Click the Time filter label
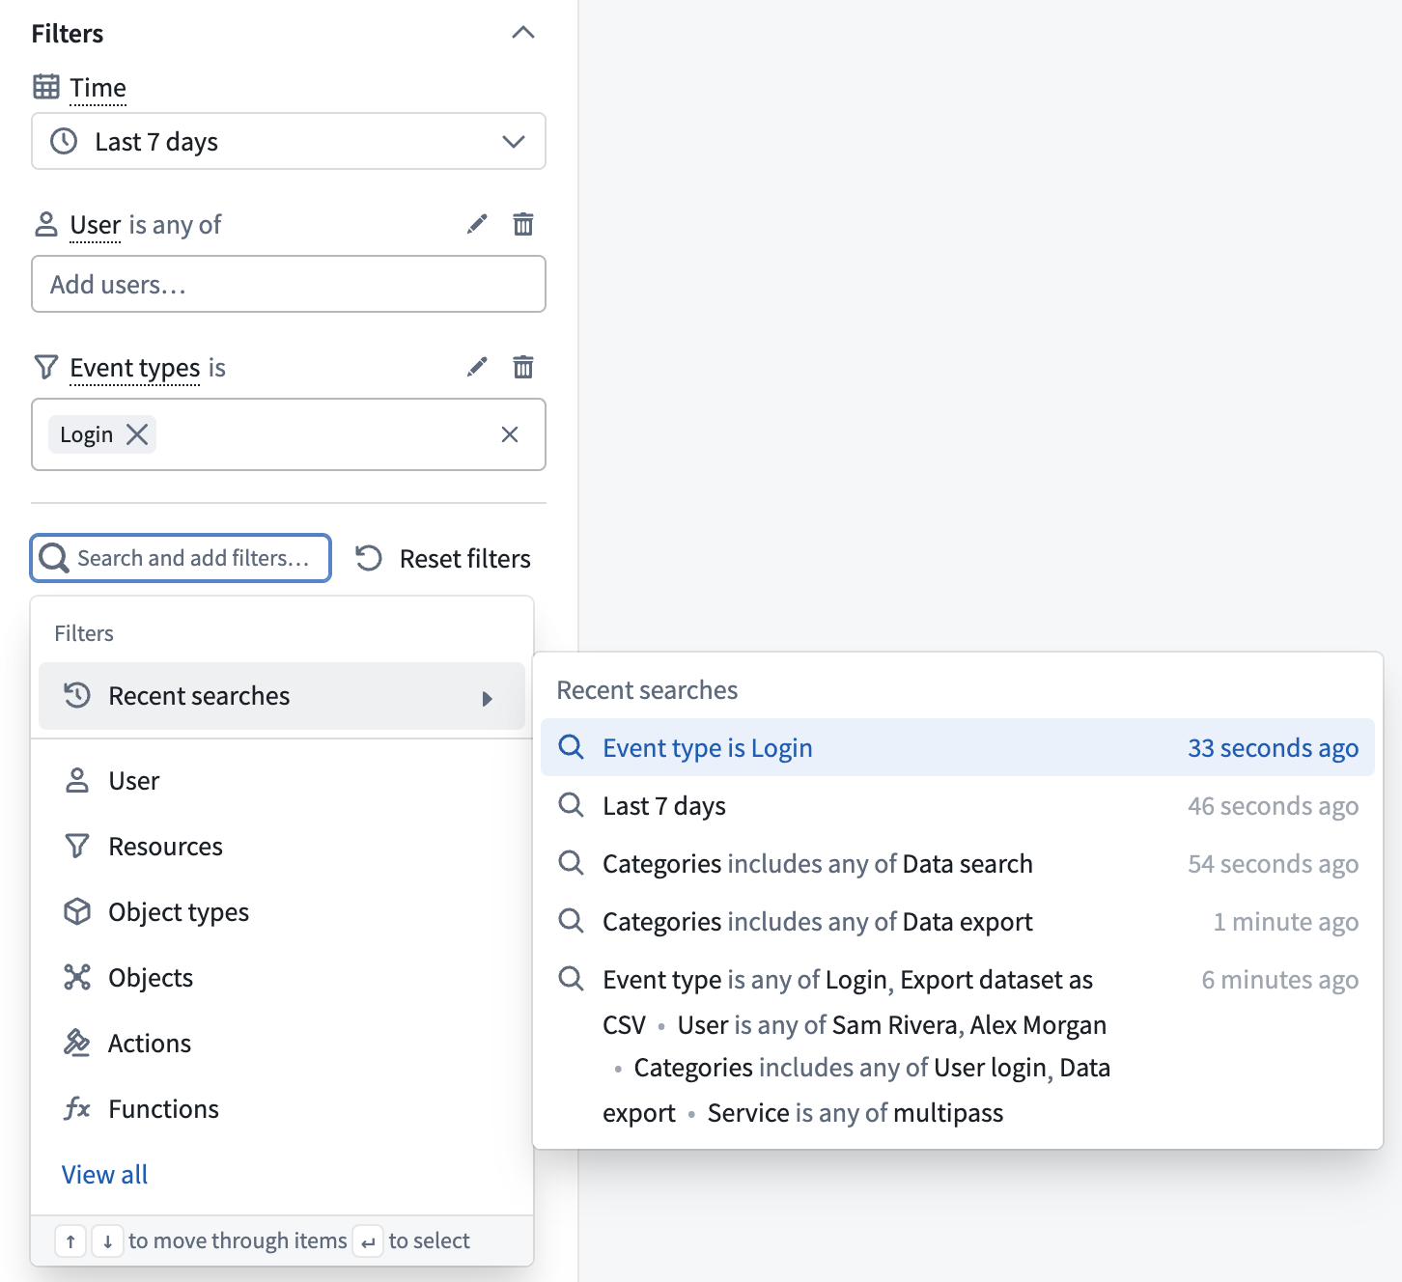 point(98,88)
